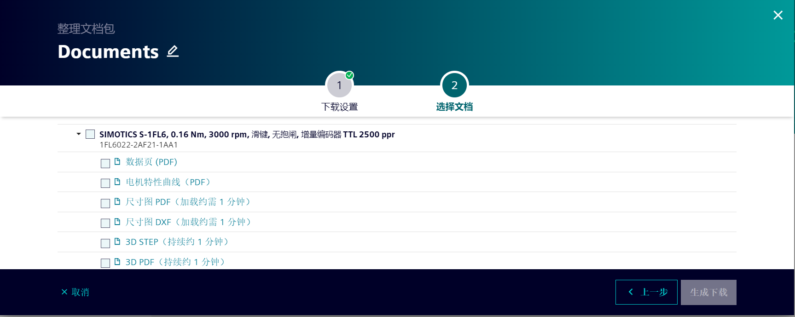Click article number 1FL6022-2AF21-1AA1
This screenshot has height=317, width=795.
pos(139,145)
